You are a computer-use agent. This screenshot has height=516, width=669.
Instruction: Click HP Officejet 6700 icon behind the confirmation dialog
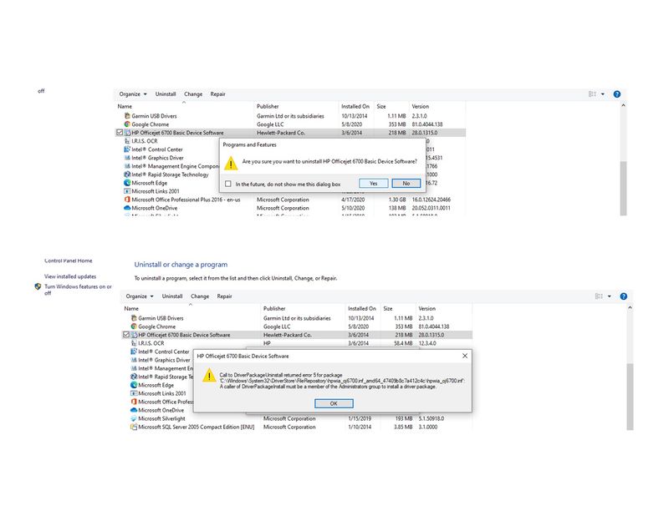127,133
